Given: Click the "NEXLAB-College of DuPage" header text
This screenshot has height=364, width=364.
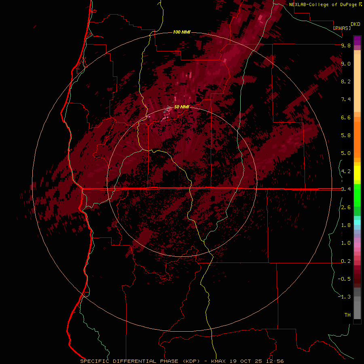Looking at the screenshot, I should (x=323, y=4).
